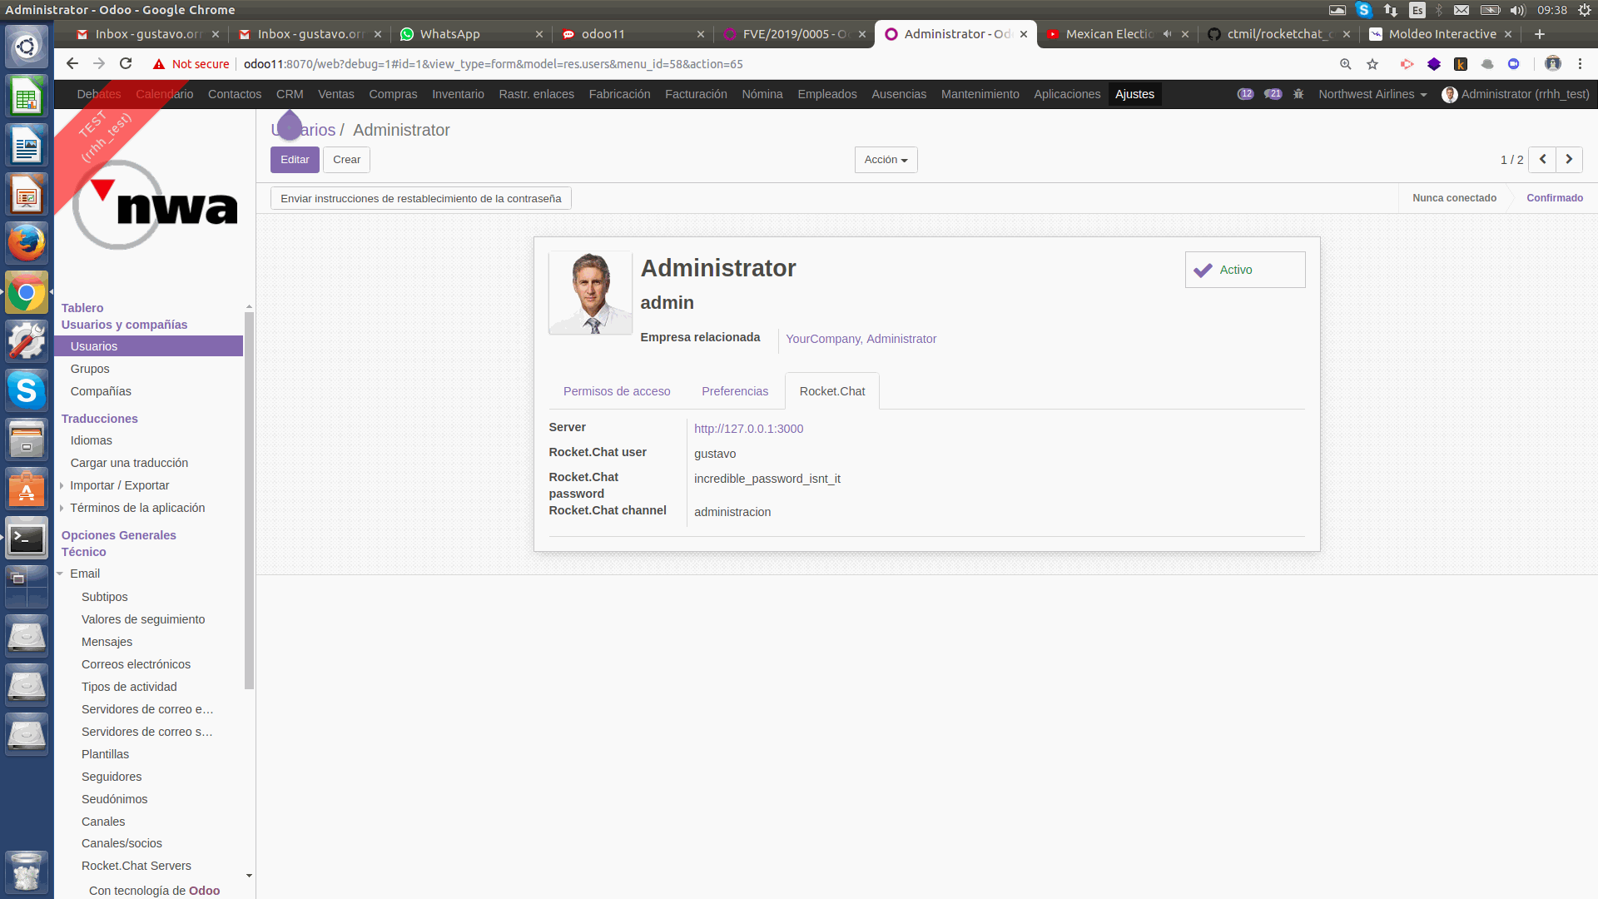This screenshot has height=899, width=1598.
Task: Switch to the WhatsApp browser tab
Action: click(470, 34)
